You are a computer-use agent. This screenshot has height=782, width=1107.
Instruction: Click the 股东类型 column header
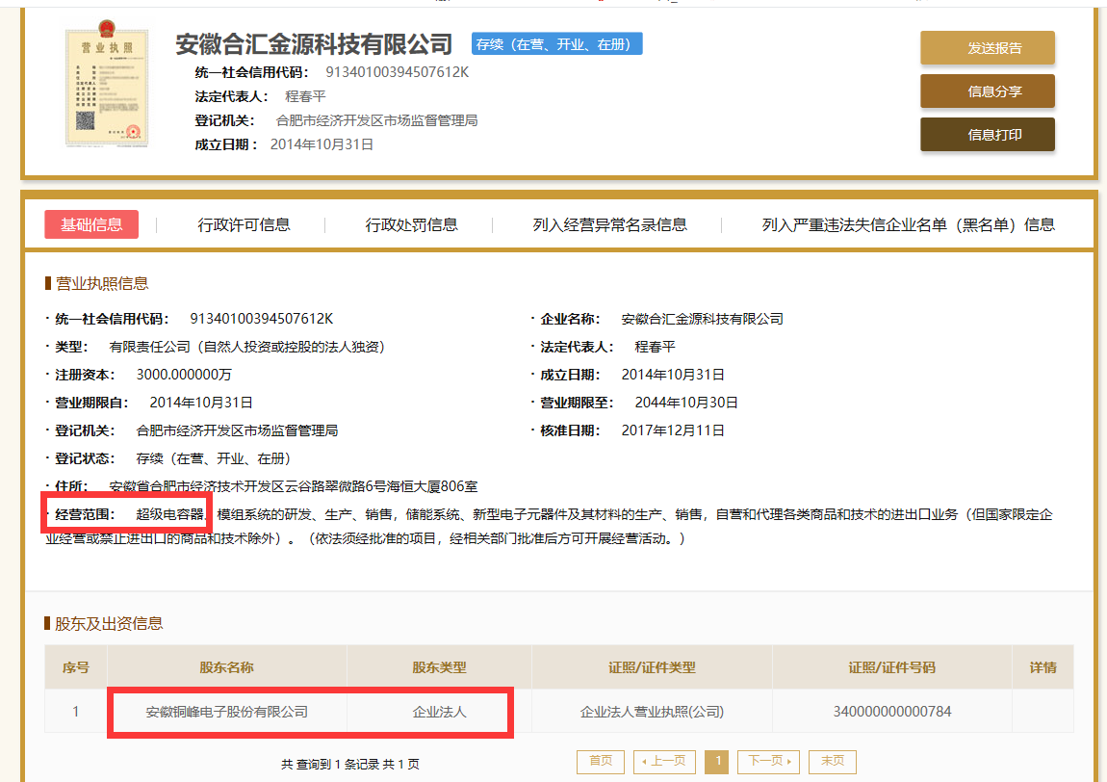pyautogui.click(x=439, y=667)
